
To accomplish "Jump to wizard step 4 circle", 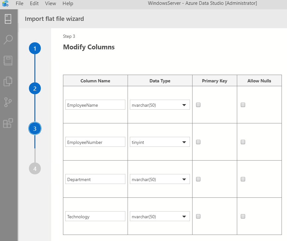I will [35, 169].
